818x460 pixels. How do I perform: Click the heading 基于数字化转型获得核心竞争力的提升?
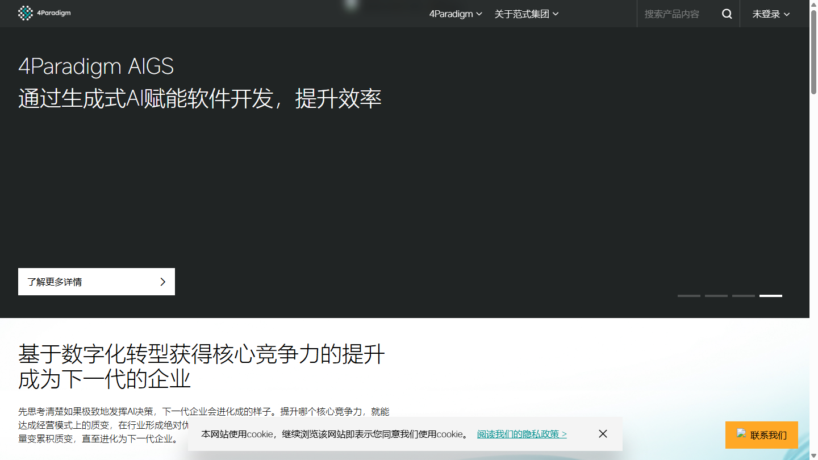click(x=202, y=354)
